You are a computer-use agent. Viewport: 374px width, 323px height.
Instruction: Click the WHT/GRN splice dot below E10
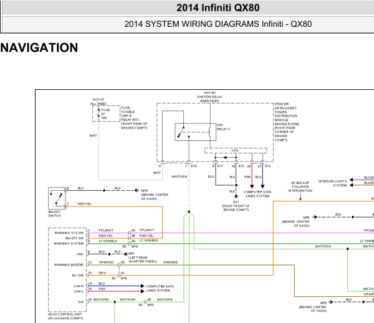189,211
